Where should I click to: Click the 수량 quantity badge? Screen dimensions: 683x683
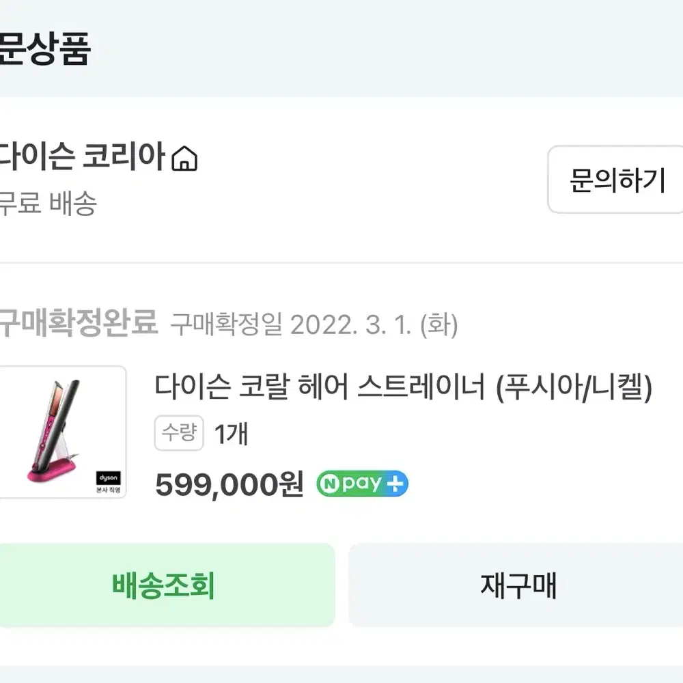(x=179, y=433)
